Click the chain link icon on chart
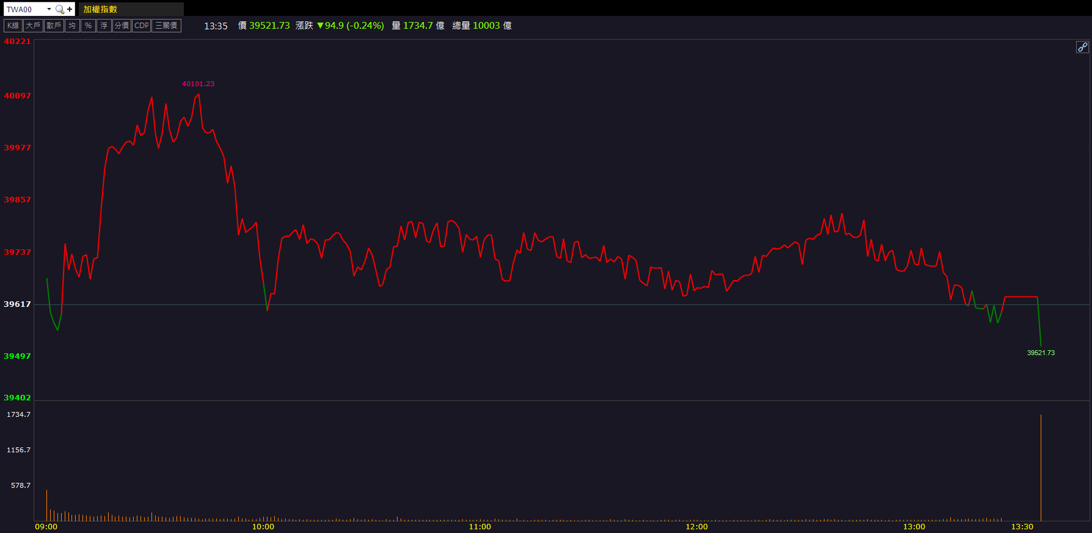1092x533 pixels. tap(1082, 47)
